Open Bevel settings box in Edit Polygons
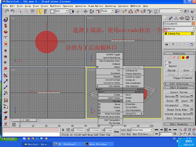The width and height of the screenshot is (196, 147). point(177,101)
